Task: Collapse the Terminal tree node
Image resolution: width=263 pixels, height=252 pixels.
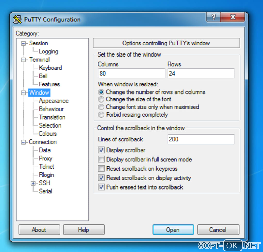Action: coord(23,60)
